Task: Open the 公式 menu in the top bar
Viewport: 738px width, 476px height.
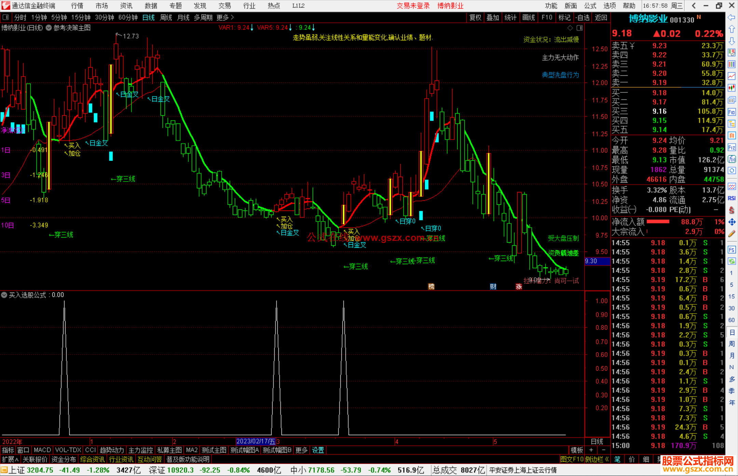Action: [x=590, y=6]
